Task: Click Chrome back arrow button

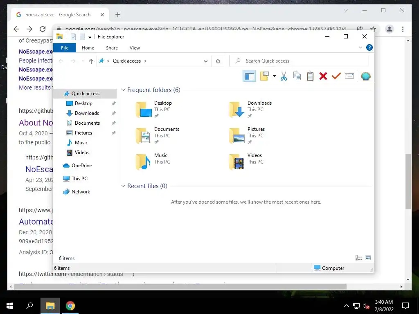Action: pos(16,29)
